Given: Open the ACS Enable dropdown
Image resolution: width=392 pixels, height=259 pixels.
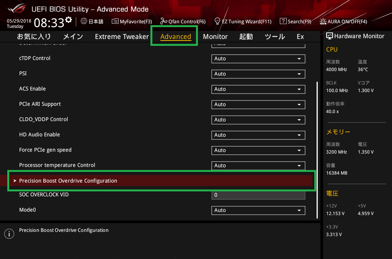Looking at the screenshot, I should pyautogui.click(x=258, y=89).
